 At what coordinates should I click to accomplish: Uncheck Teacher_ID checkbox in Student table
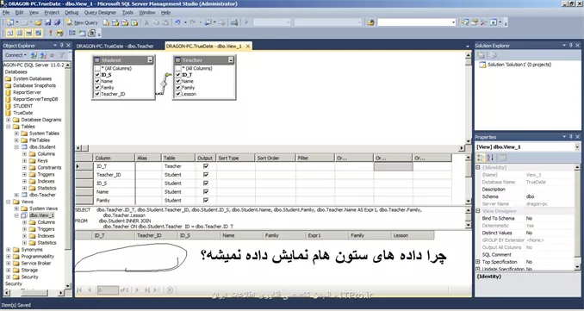coord(97,94)
